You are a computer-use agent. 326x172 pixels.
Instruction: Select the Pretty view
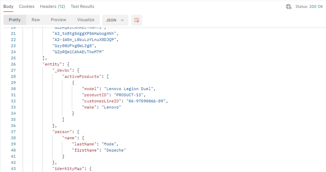coord(14,20)
